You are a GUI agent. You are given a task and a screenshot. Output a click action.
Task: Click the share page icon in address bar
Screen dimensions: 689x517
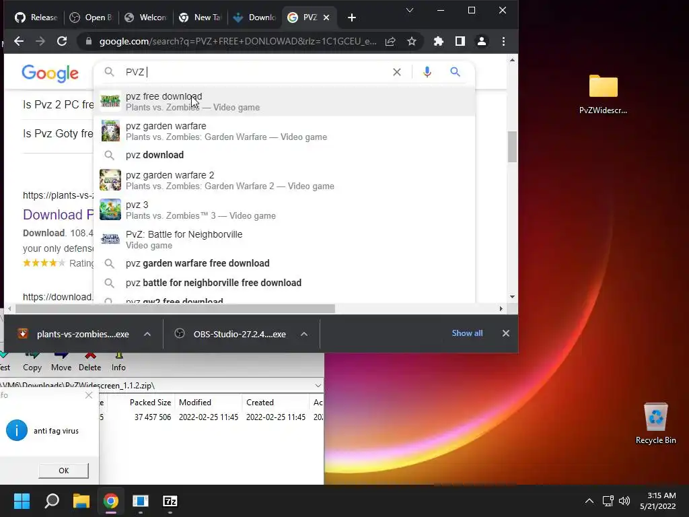390,41
